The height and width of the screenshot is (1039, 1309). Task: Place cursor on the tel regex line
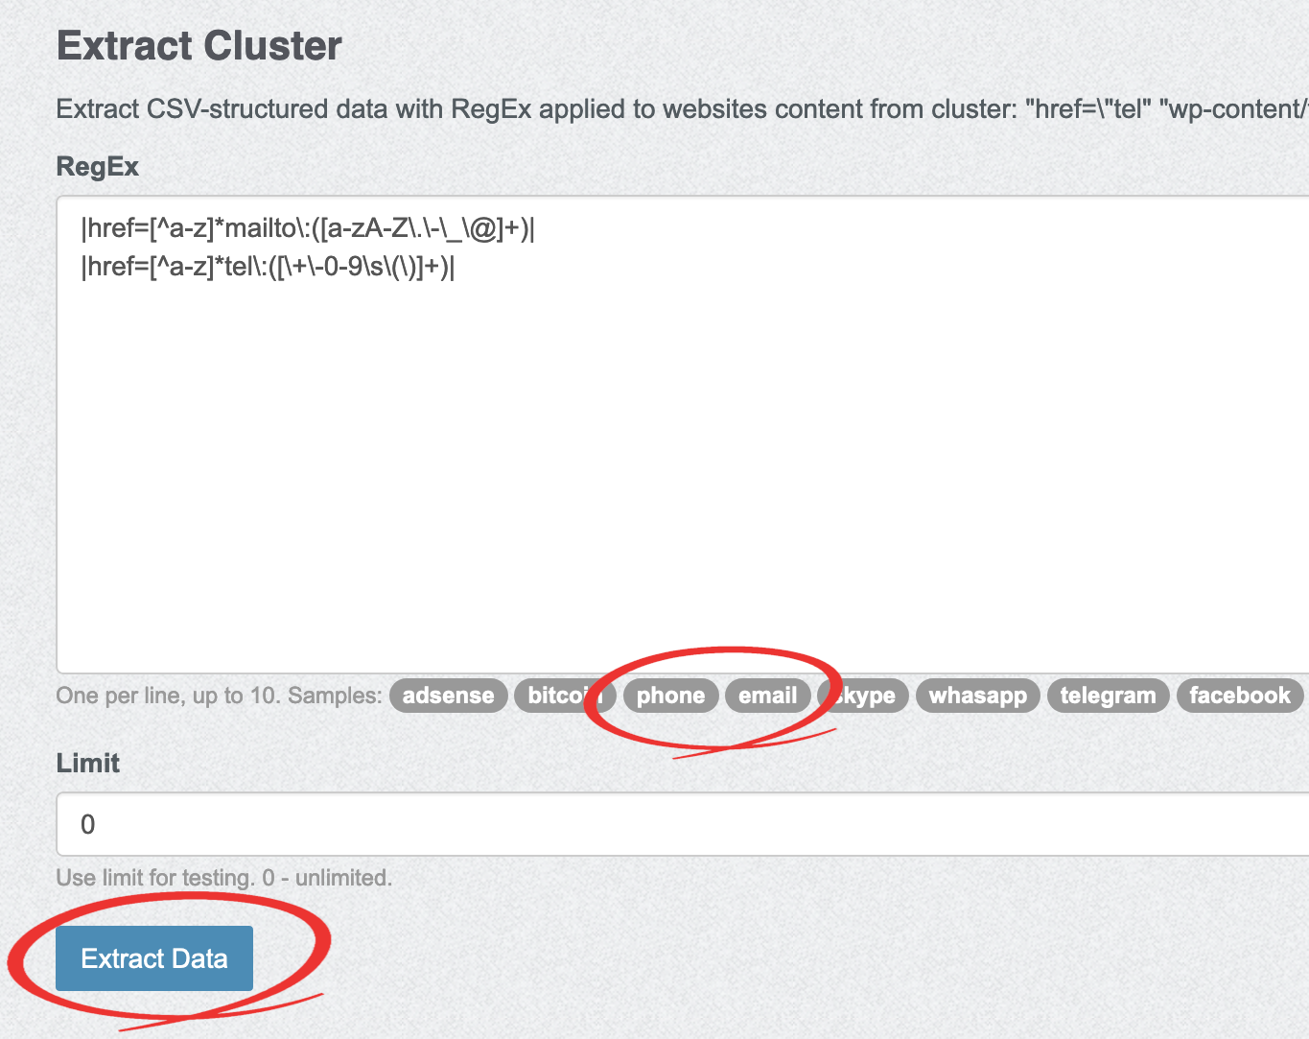coord(269,267)
